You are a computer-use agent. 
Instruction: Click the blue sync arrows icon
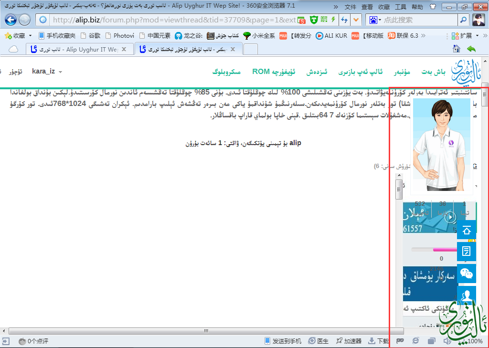tap(344, 20)
